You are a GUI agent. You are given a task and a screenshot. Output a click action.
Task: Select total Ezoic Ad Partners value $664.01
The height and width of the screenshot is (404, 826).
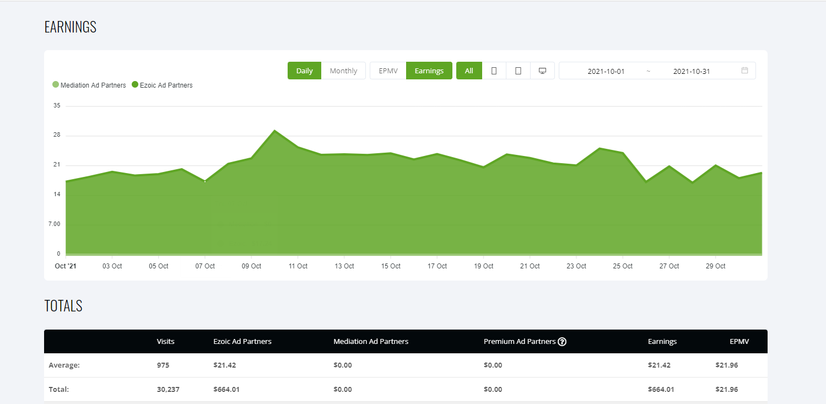pos(227,389)
